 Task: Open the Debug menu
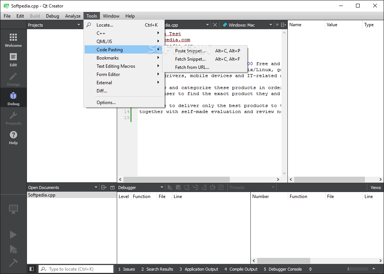point(52,16)
